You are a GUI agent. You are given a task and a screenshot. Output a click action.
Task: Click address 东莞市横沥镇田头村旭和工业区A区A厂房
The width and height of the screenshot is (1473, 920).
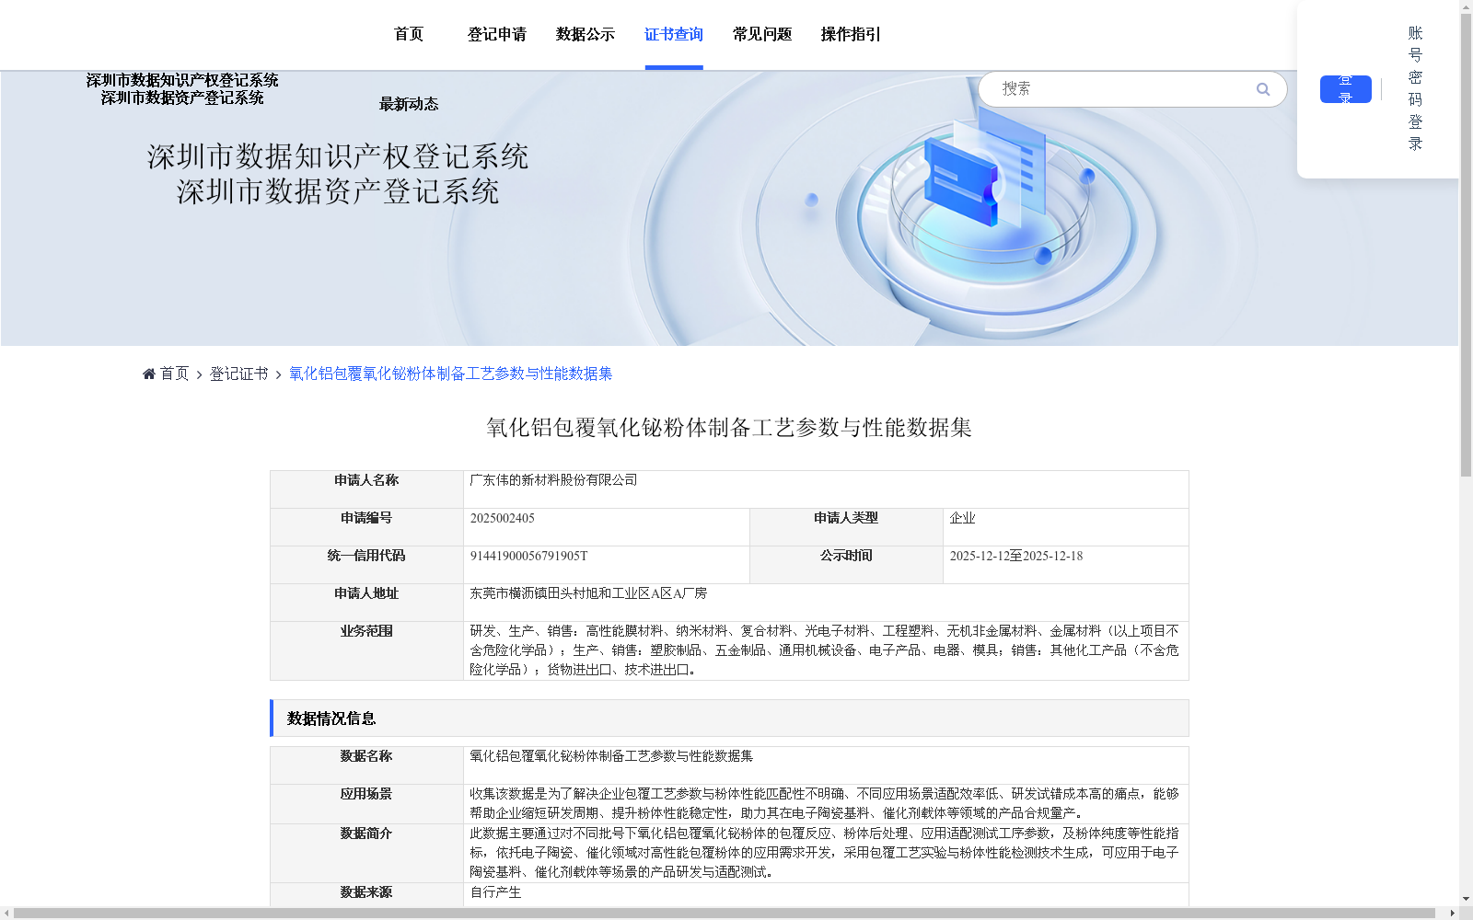click(x=588, y=593)
